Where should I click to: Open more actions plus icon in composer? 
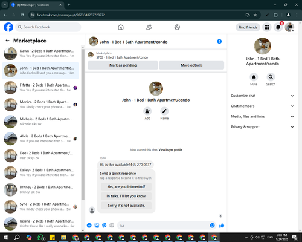click(89, 226)
